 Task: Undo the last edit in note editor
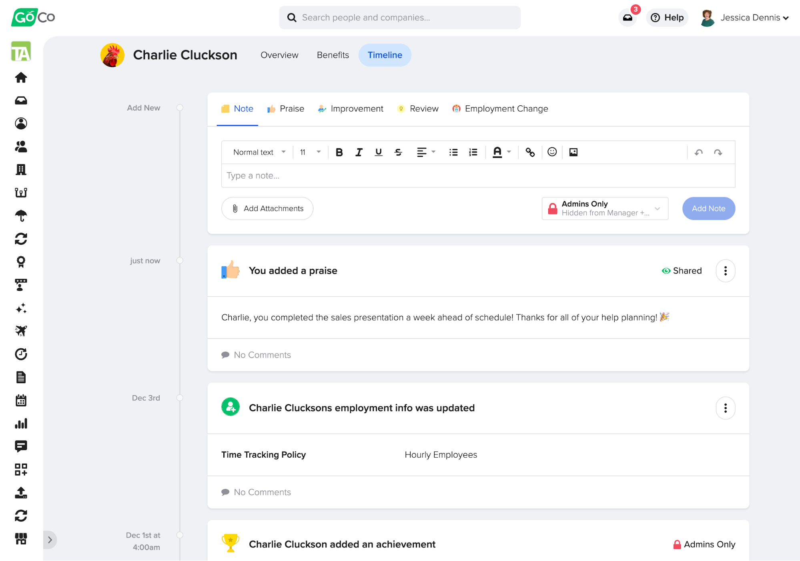click(699, 152)
